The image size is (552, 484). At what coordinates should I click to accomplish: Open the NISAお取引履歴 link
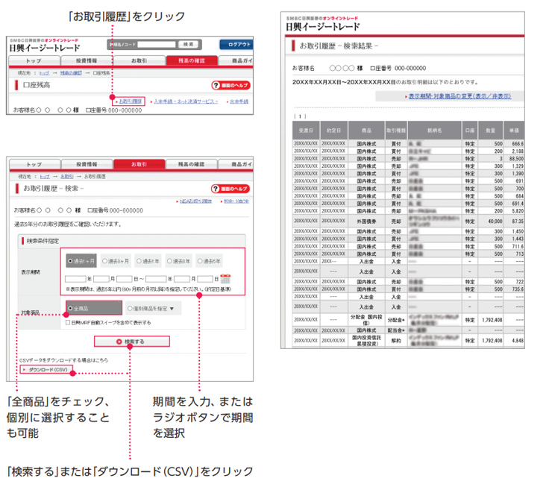197,201
